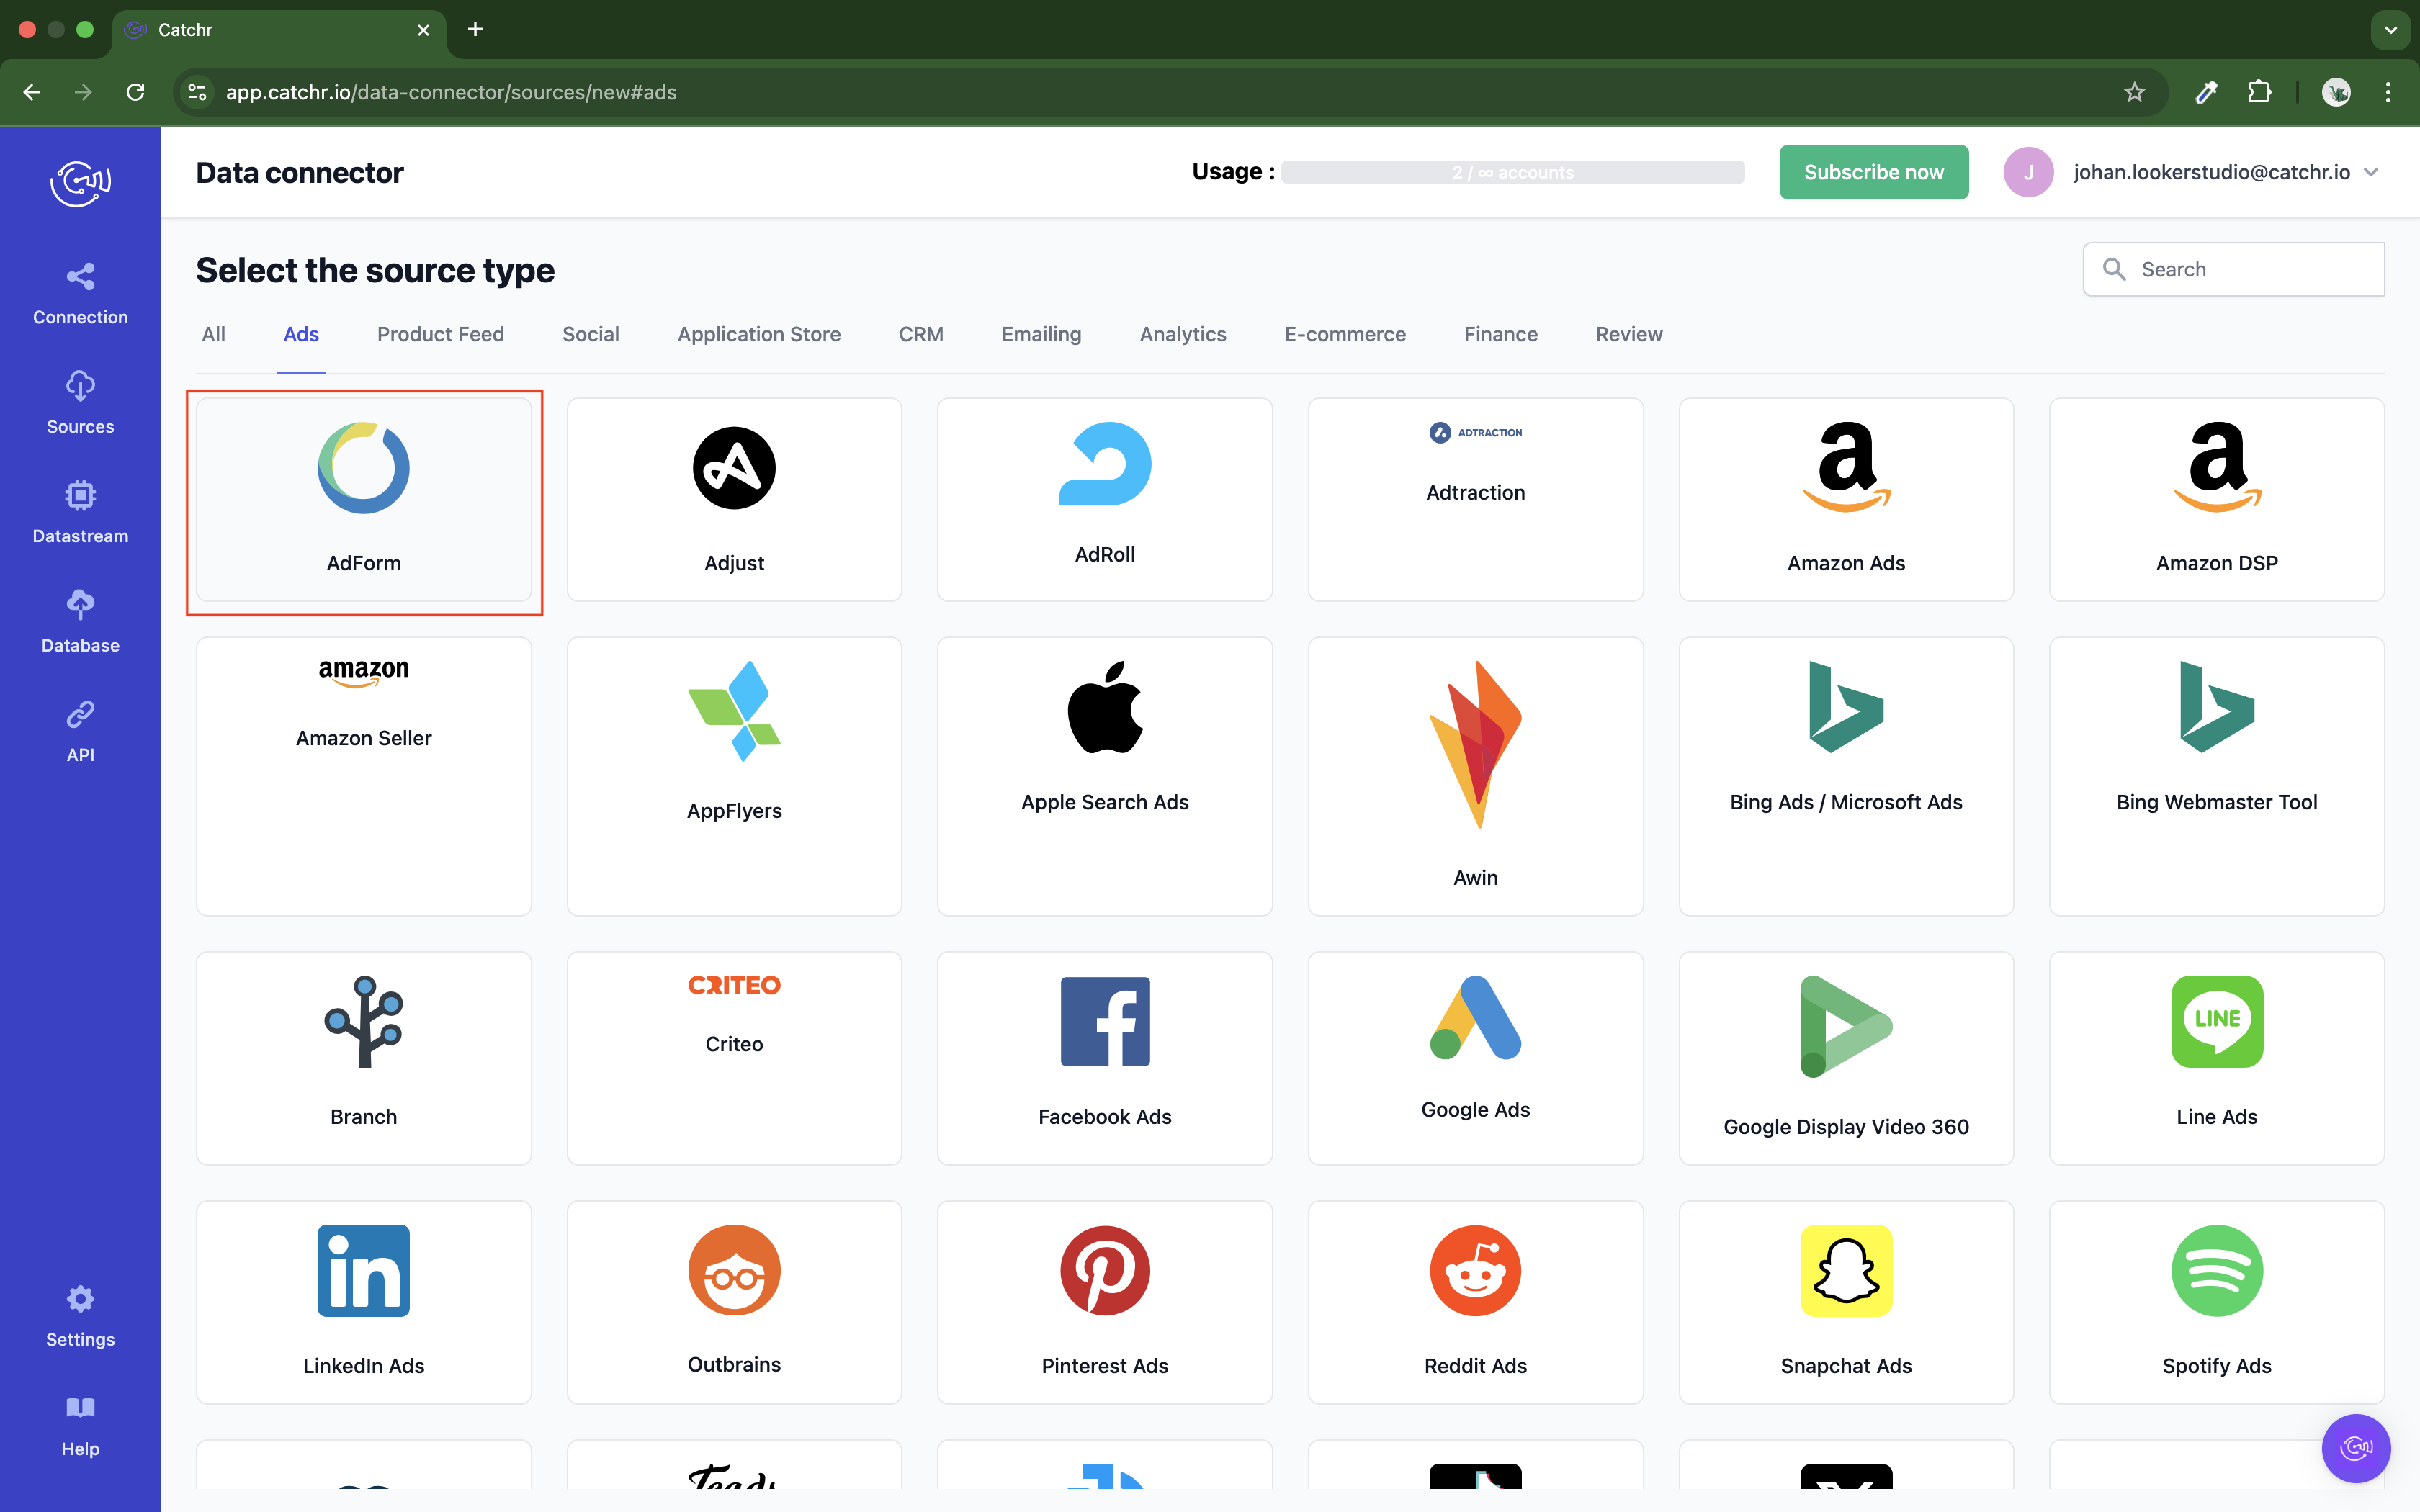Choose the Google Ads connector
This screenshot has height=1512, width=2420.
[1476, 1058]
